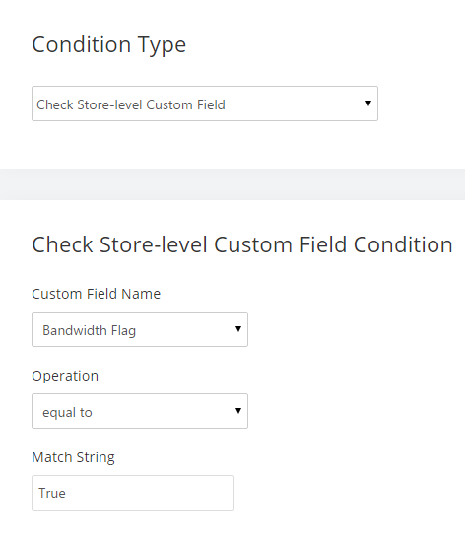
Task: Pick the 'equal to' operation combo box
Action: [140, 411]
